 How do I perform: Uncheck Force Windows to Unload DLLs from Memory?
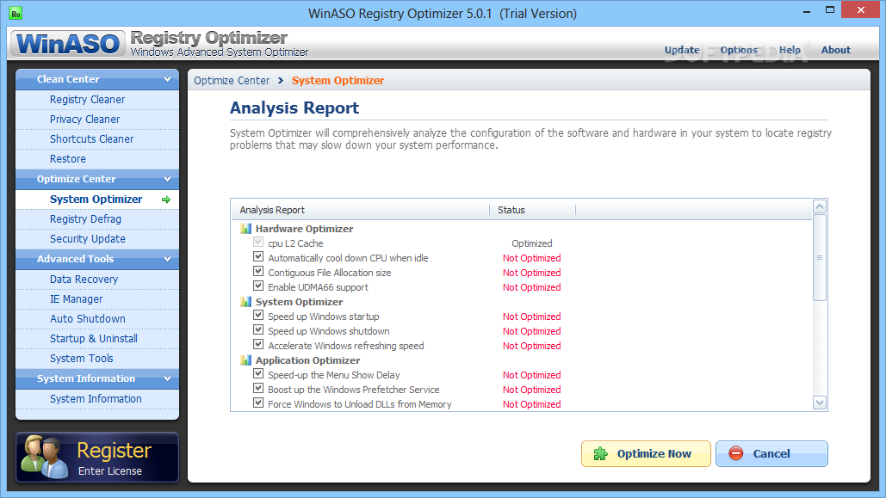(258, 403)
